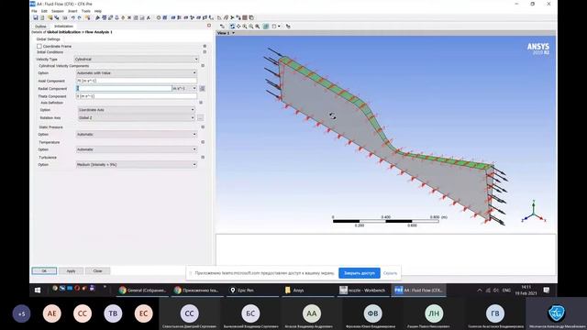The height and width of the screenshot is (330, 587).
Task: Click notification center icon in system tray
Action: [x=547, y=290]
